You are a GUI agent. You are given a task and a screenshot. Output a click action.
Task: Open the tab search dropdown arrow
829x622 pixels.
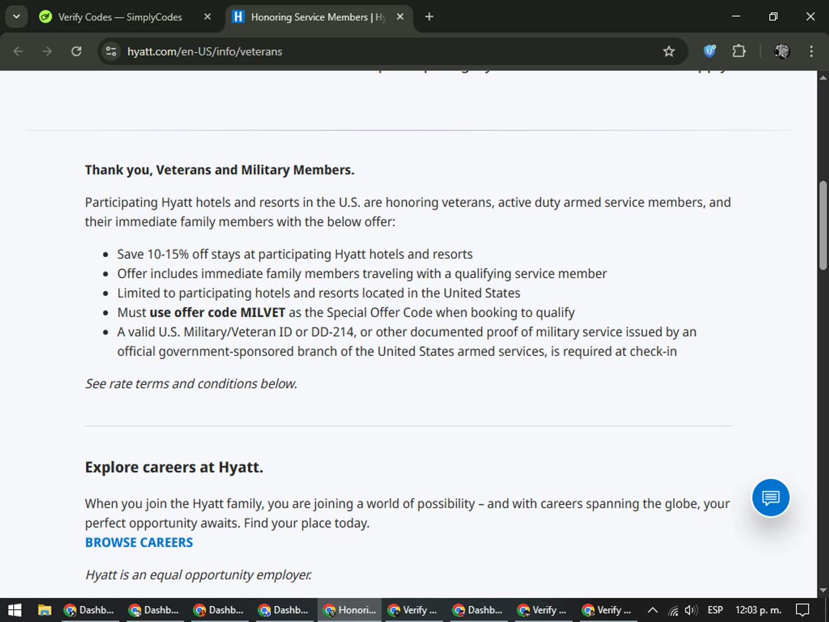click(x=17, y=17)
